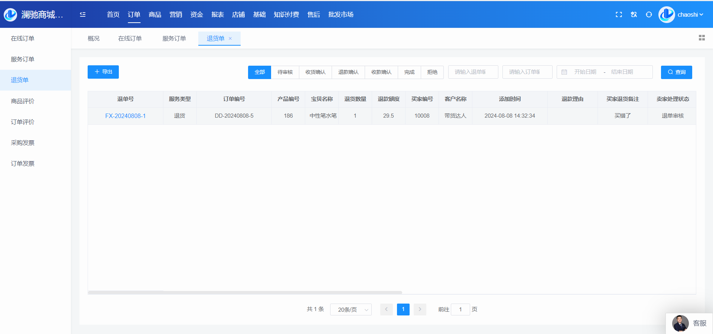Close the 退货单 tab

point(230,39)
